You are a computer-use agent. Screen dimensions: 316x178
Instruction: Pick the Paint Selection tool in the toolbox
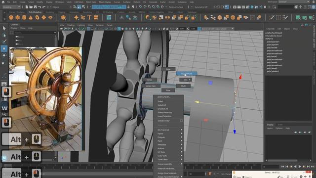click(x=4, y=42)
